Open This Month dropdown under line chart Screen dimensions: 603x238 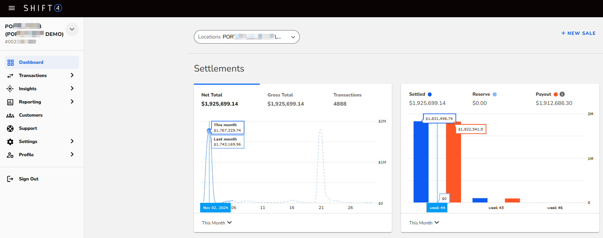(x=217, y=223)
